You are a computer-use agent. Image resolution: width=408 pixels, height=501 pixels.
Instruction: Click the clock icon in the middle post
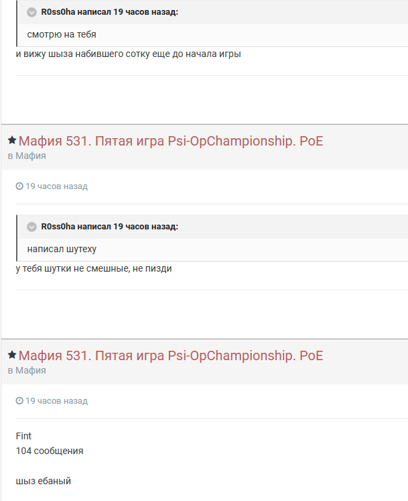click(x=19, y=186)
